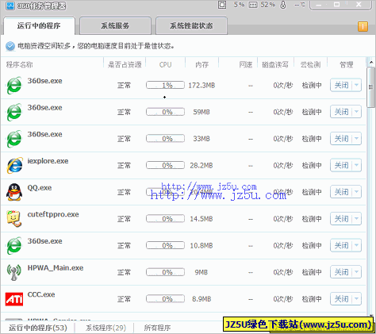376x334 pixels.
Task: Click the 8.9MB memory value
Action: point(201,299)
